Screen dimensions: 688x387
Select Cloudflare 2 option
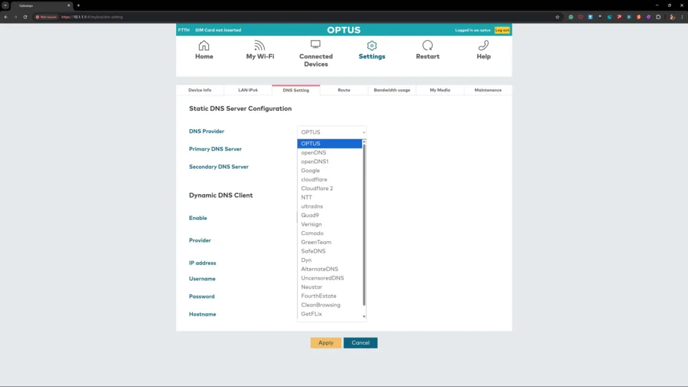(329, 188)
